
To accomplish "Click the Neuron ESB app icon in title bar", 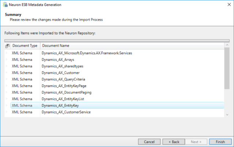I will coord(5,5).
